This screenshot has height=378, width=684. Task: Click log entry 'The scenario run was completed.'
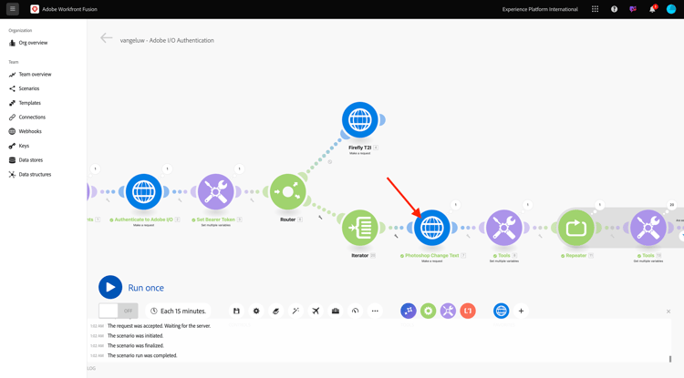point(142,355)
